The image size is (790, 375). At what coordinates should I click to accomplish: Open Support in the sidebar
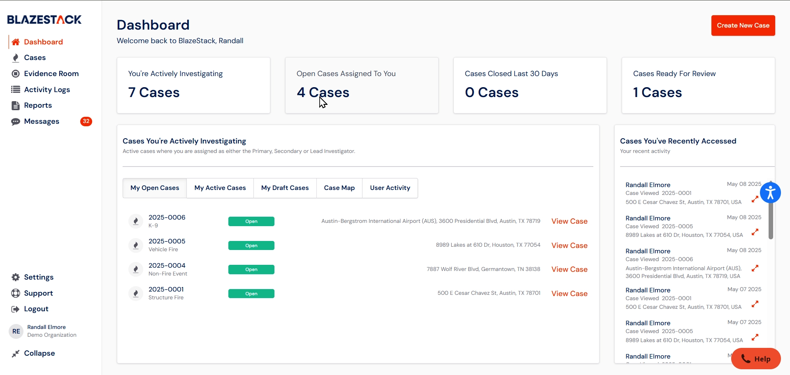point(38,293)
